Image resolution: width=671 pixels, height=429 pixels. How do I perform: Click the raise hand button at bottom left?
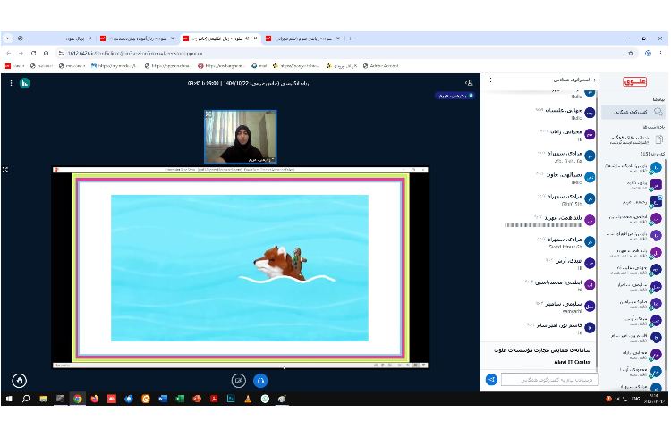click(x=19, y=380)
